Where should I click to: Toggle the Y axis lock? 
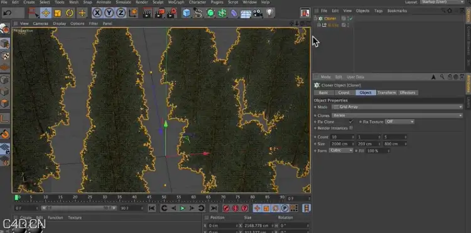tap(109, 13)
